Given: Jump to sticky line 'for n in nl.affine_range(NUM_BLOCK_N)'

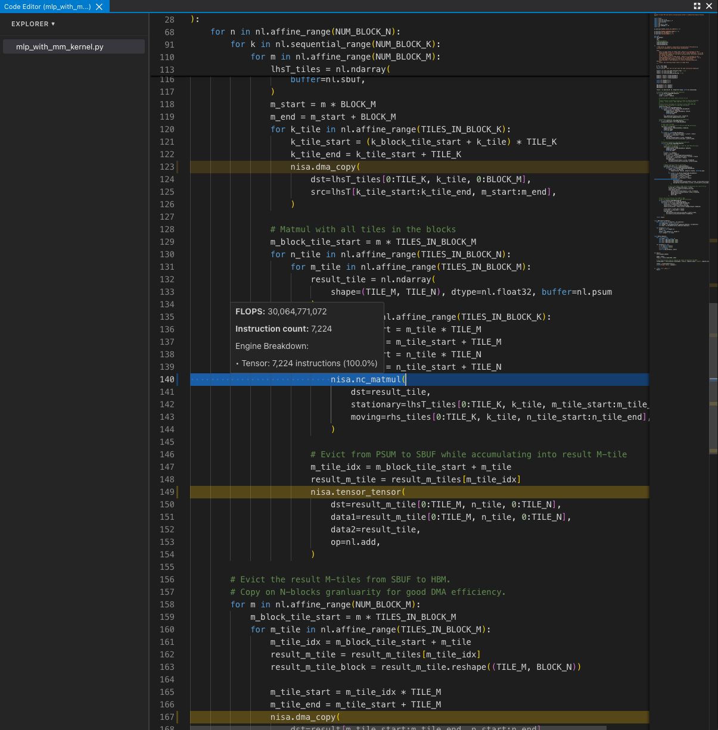Looking at the screenshot, I should [x=305, y=32].
